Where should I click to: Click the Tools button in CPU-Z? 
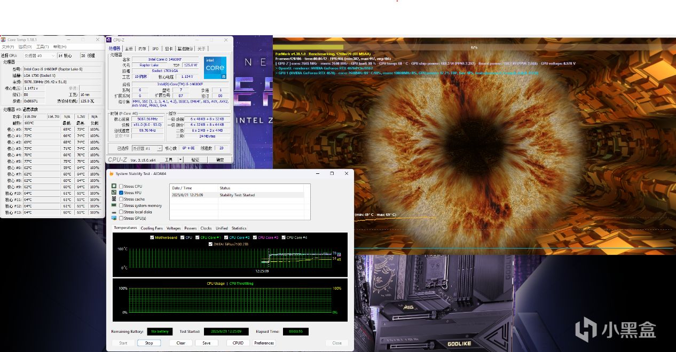pyautogui.click(x=169, y=159)
